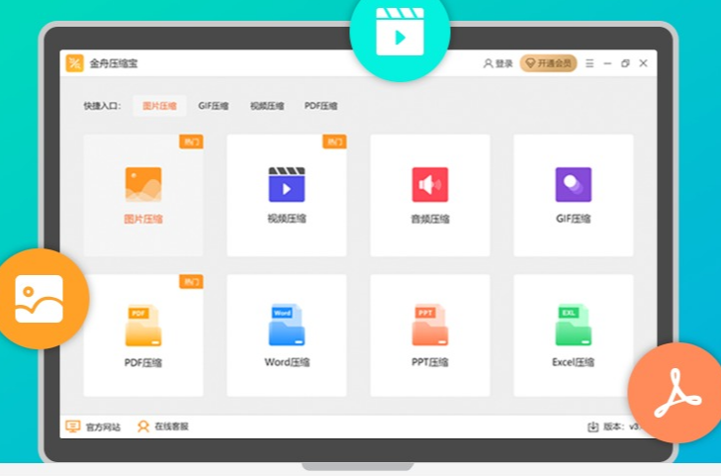Click the teal video clapper badge above the laptop

[400, 33]
